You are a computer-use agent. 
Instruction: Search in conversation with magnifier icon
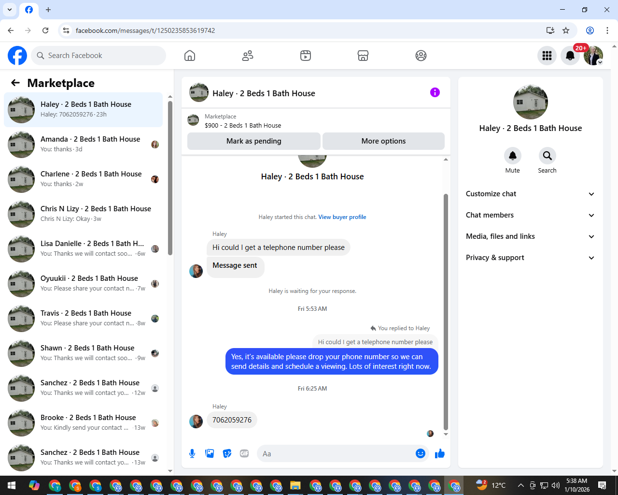(547, 156)
